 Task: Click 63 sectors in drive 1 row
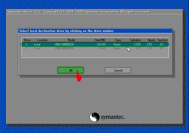pyautogui.click(x=162, y=44)
